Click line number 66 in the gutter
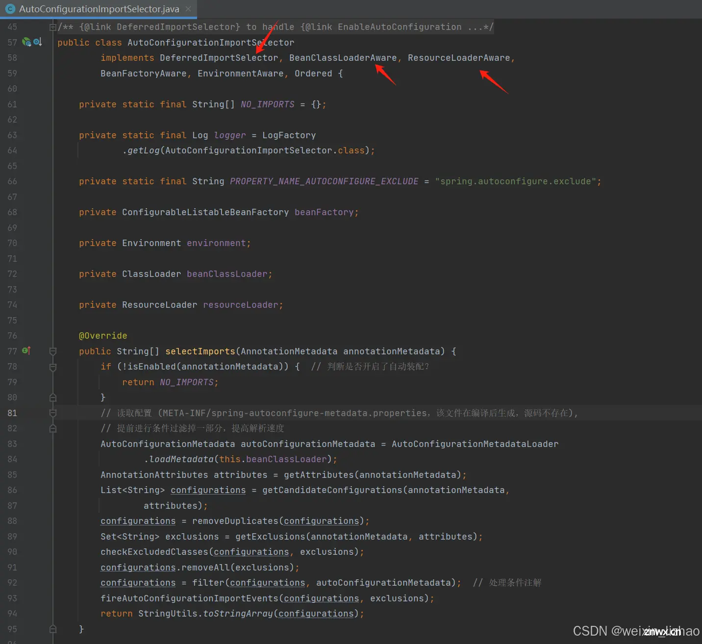Image resolution: width=702 pixels, height=644 pixels. point(12,181)
